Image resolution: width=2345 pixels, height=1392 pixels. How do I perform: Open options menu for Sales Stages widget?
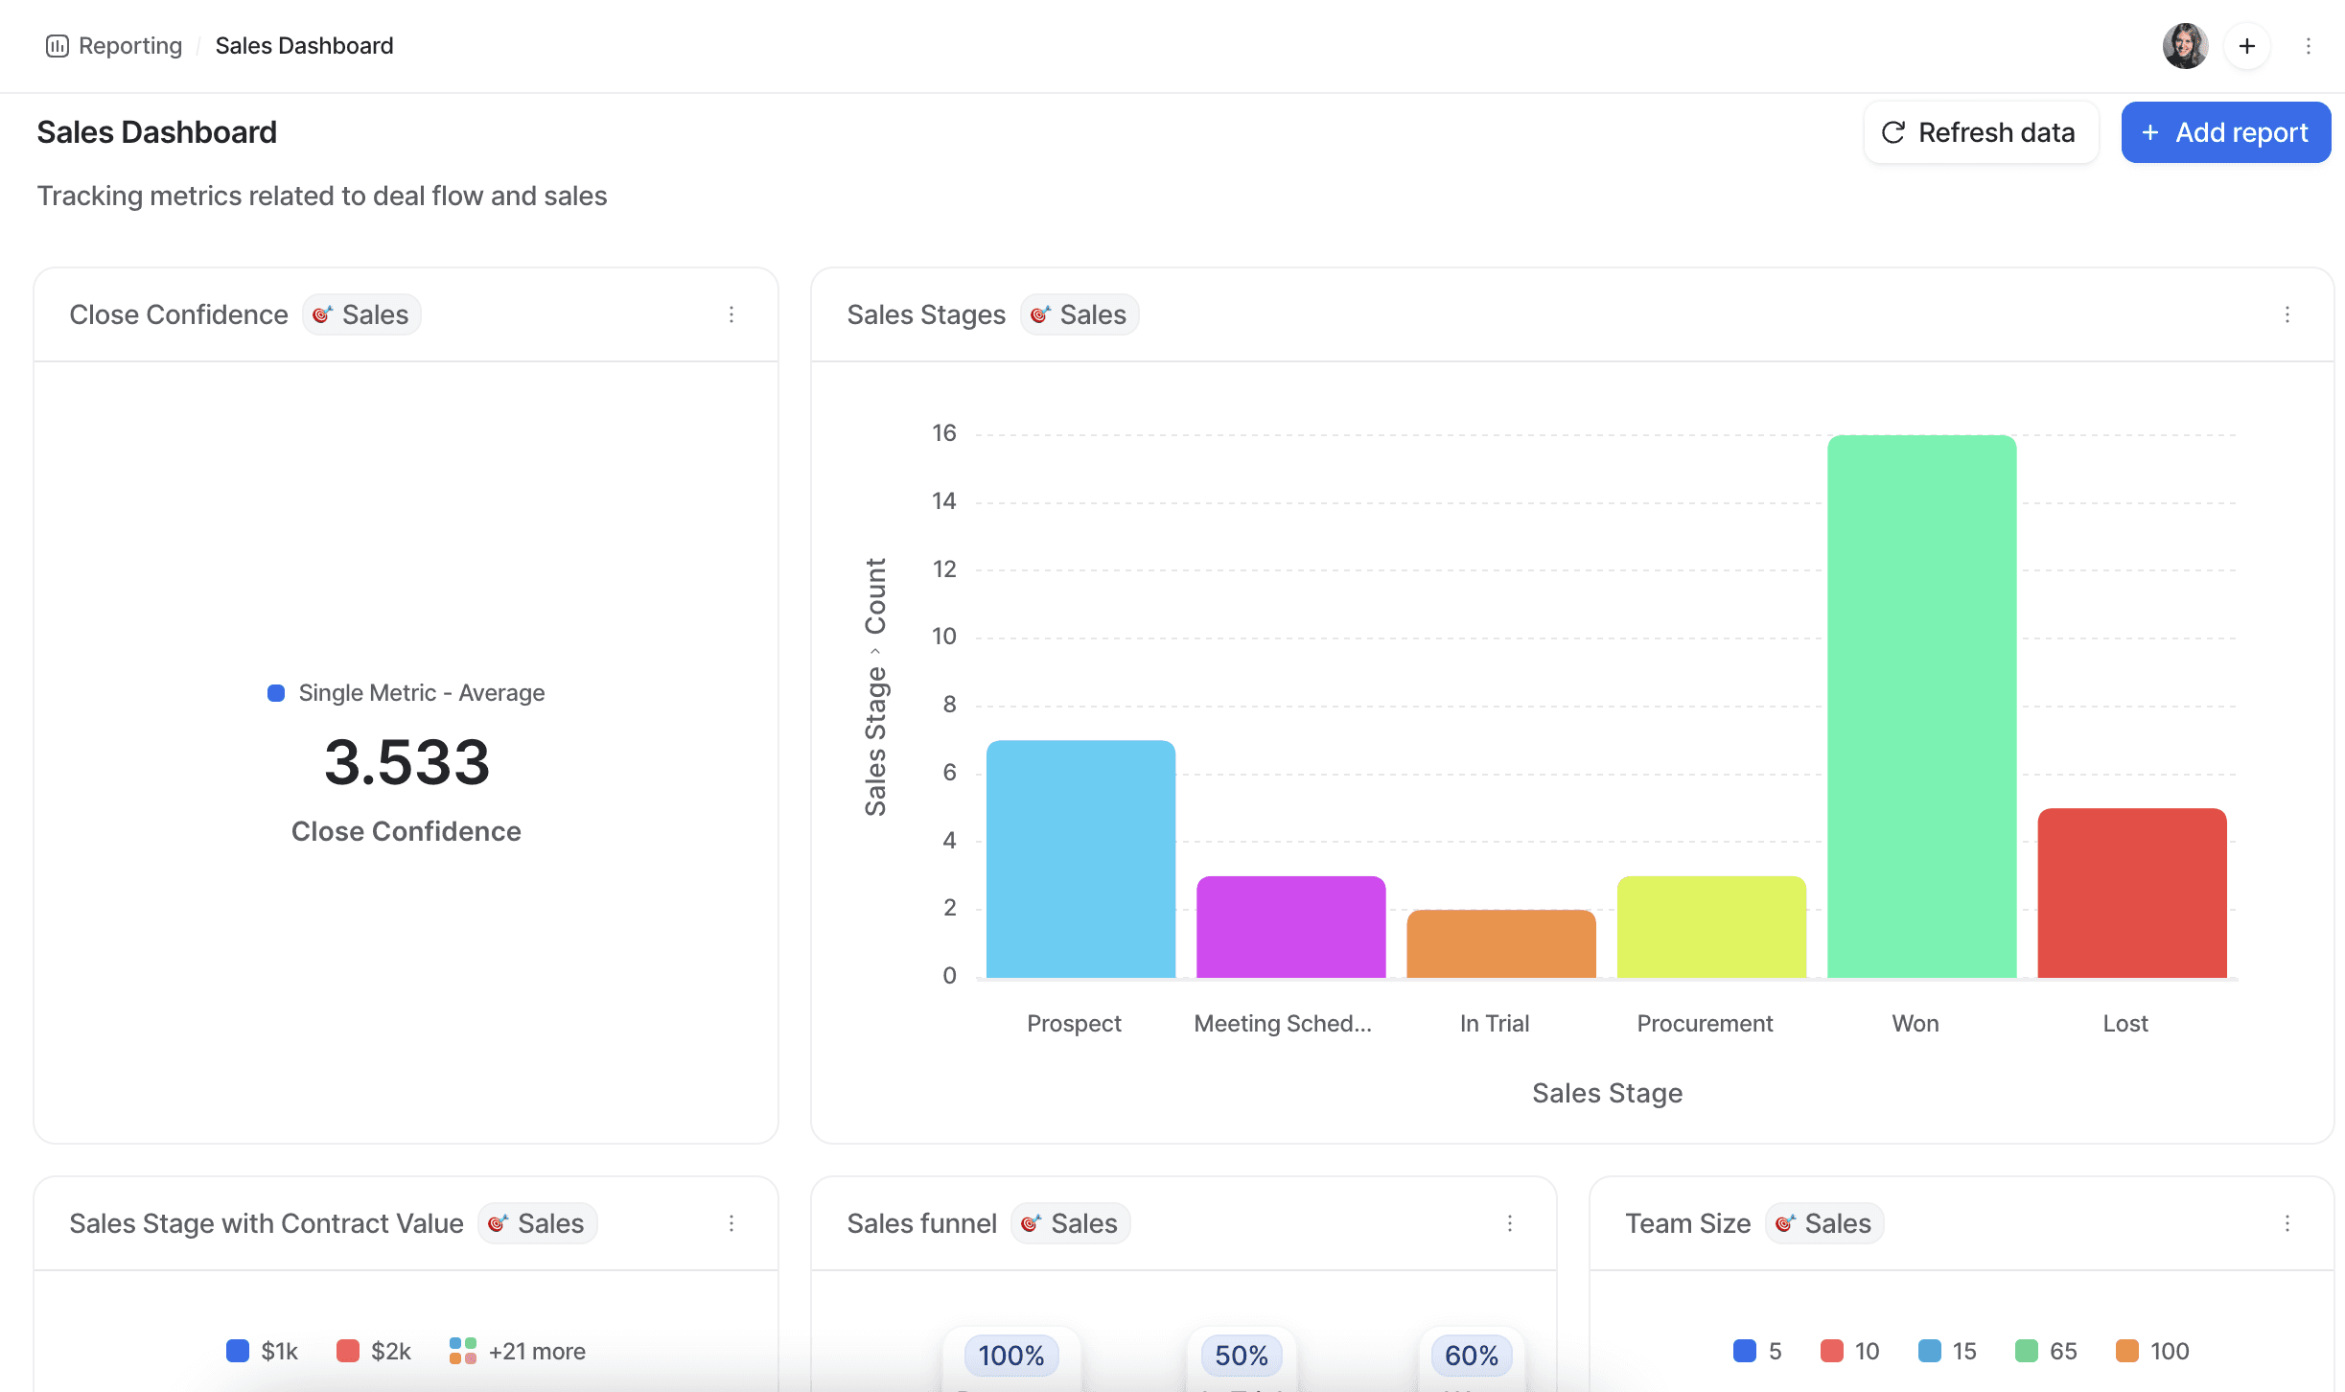pyautogui.click(x=2287, y=313)
